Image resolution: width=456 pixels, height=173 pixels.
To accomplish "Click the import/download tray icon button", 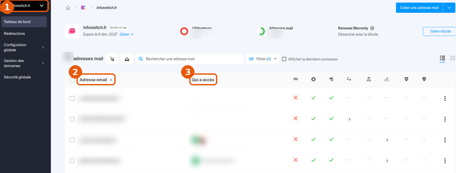I will coord(127,59).
